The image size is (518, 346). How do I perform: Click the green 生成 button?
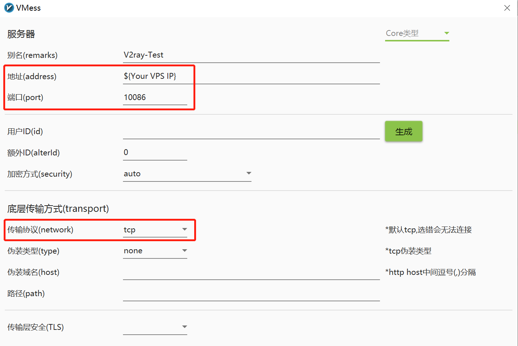click(x=404, y=131)
